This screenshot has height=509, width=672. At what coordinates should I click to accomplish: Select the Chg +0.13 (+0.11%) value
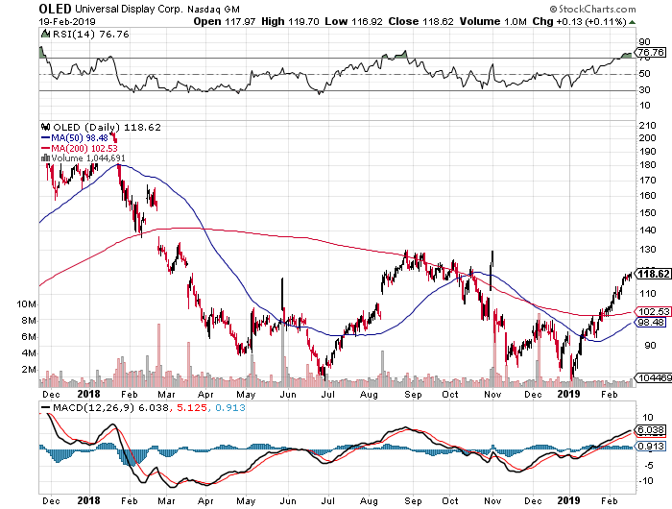pyautogui.click(x=580, y=21)
